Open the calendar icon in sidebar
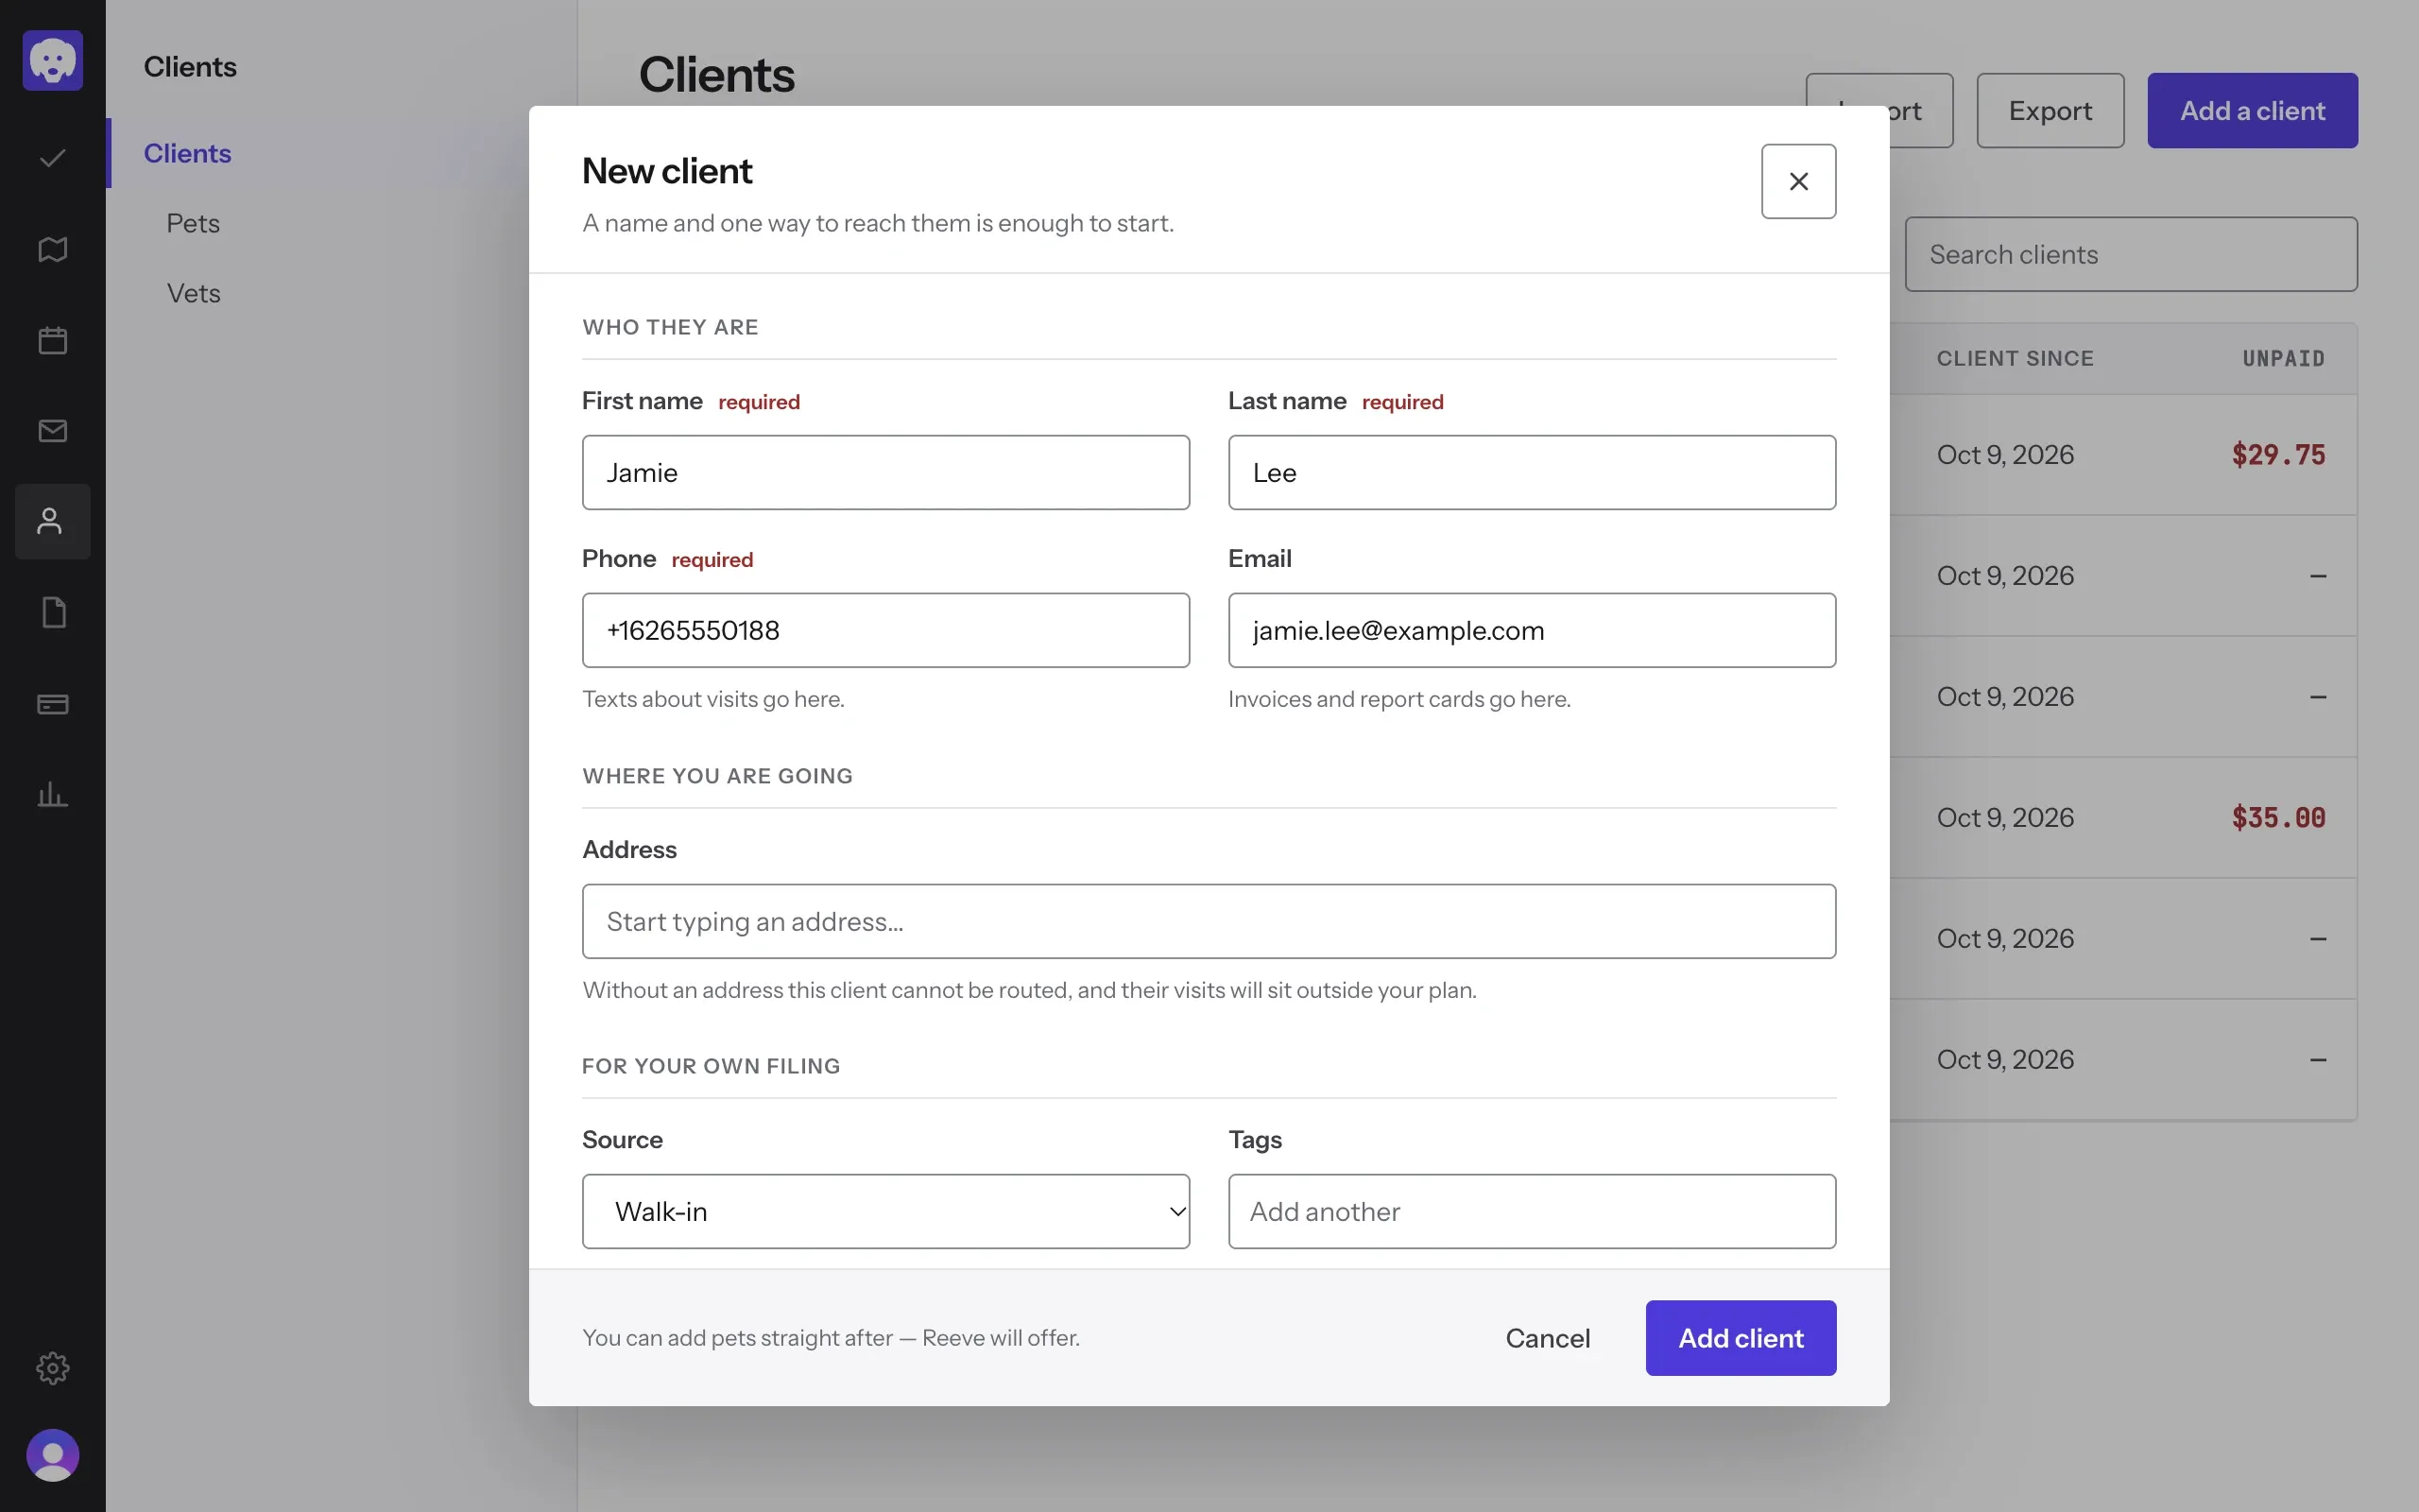 (x=52, y=340)
